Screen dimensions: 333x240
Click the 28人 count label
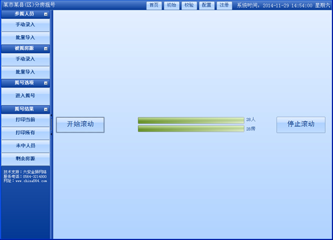pyautogui.click(x=251, y=120)
